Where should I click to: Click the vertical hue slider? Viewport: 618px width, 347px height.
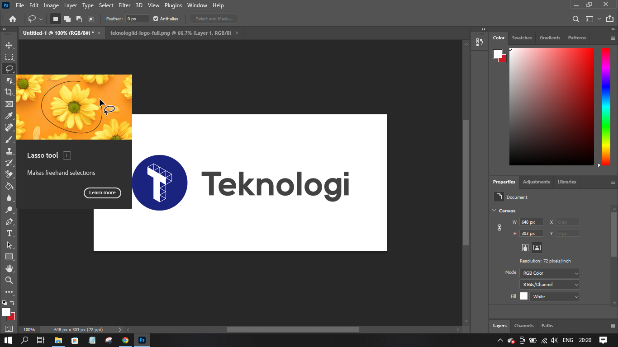tap(606, 106)
